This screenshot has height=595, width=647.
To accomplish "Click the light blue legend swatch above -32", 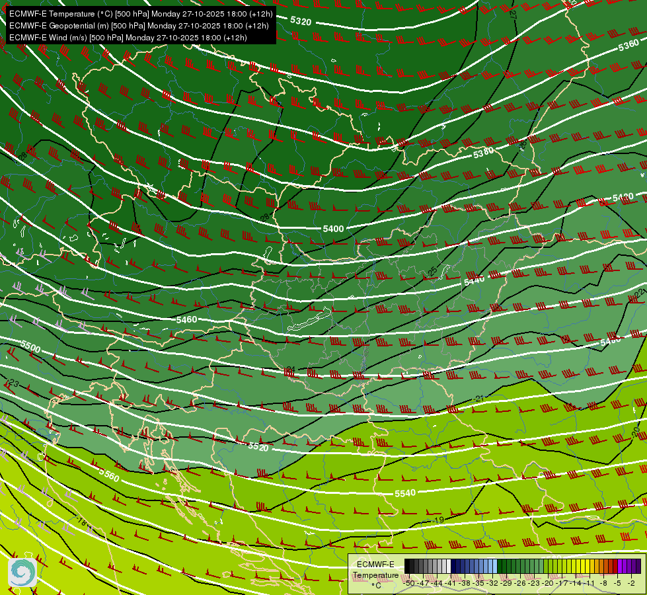I will pos(495,566).
